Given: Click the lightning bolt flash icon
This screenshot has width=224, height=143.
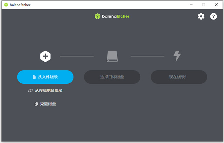Looking at the screenshot, I should coord(177,56).
